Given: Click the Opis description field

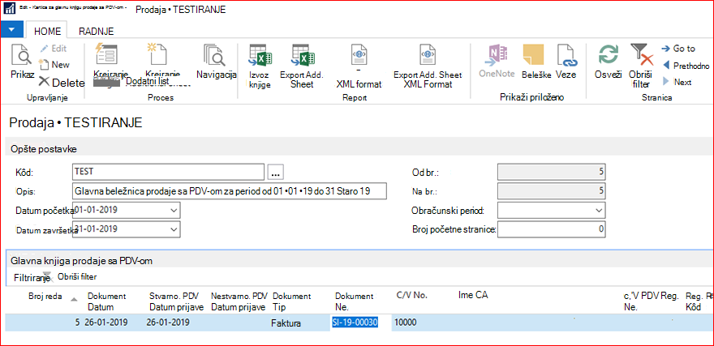Looking at the screenshot, I should [x=229, y=191].
